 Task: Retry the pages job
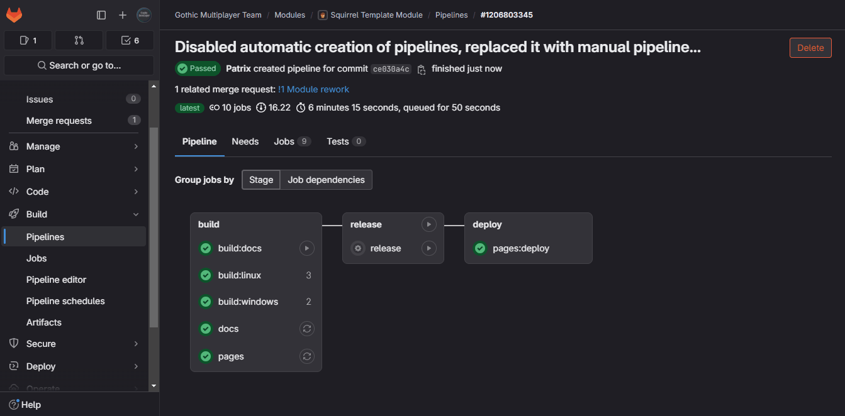click(306, 356)
